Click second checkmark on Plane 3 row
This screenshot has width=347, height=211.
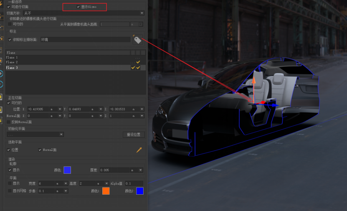pos(138,68)
